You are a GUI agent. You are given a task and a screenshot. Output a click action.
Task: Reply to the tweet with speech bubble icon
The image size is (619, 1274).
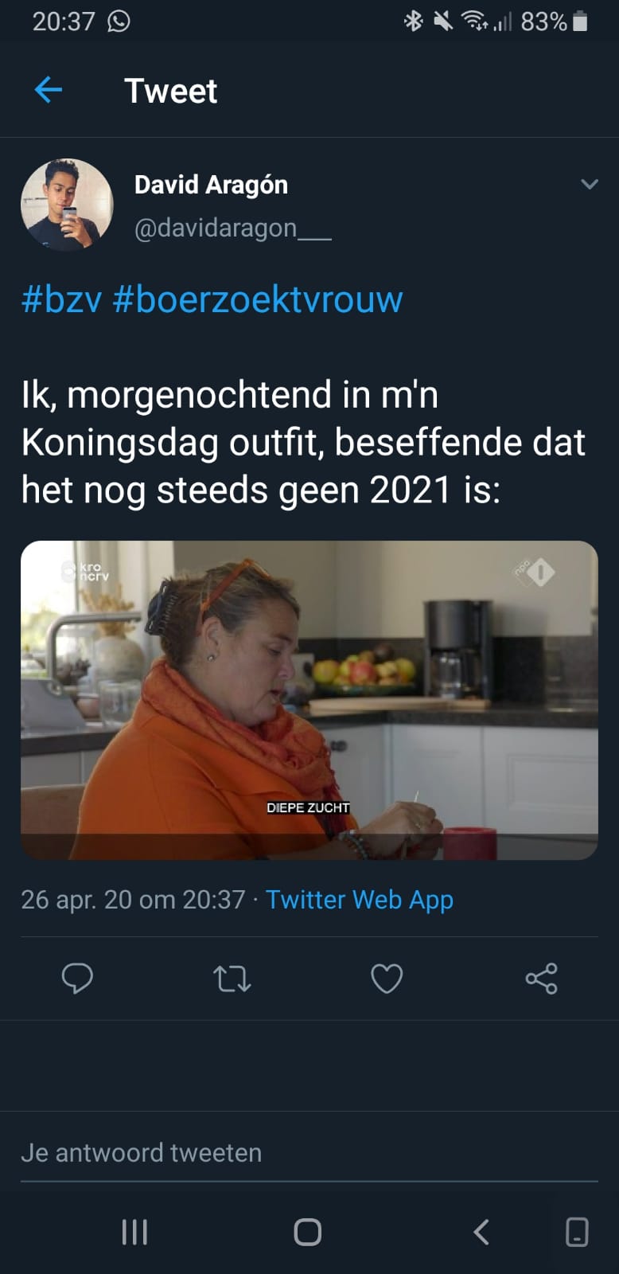77,978
